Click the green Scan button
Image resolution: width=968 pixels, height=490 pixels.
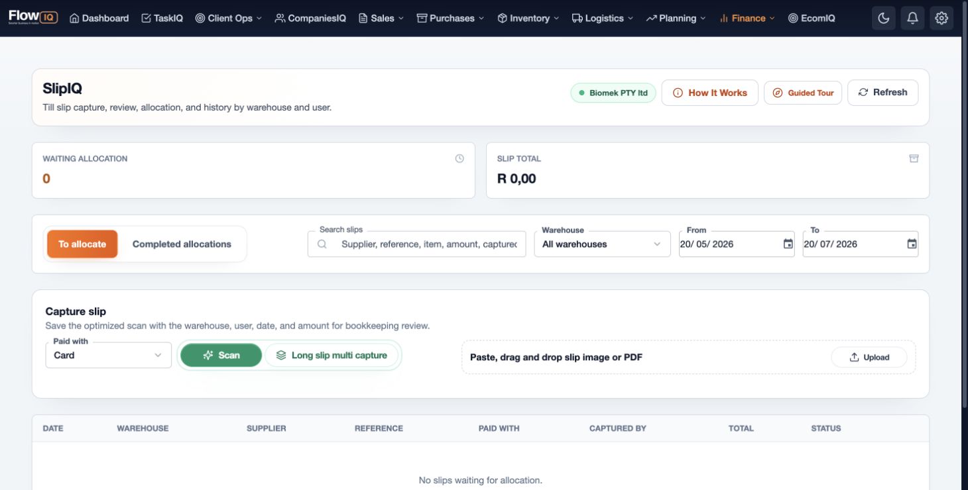click(221, 355)
